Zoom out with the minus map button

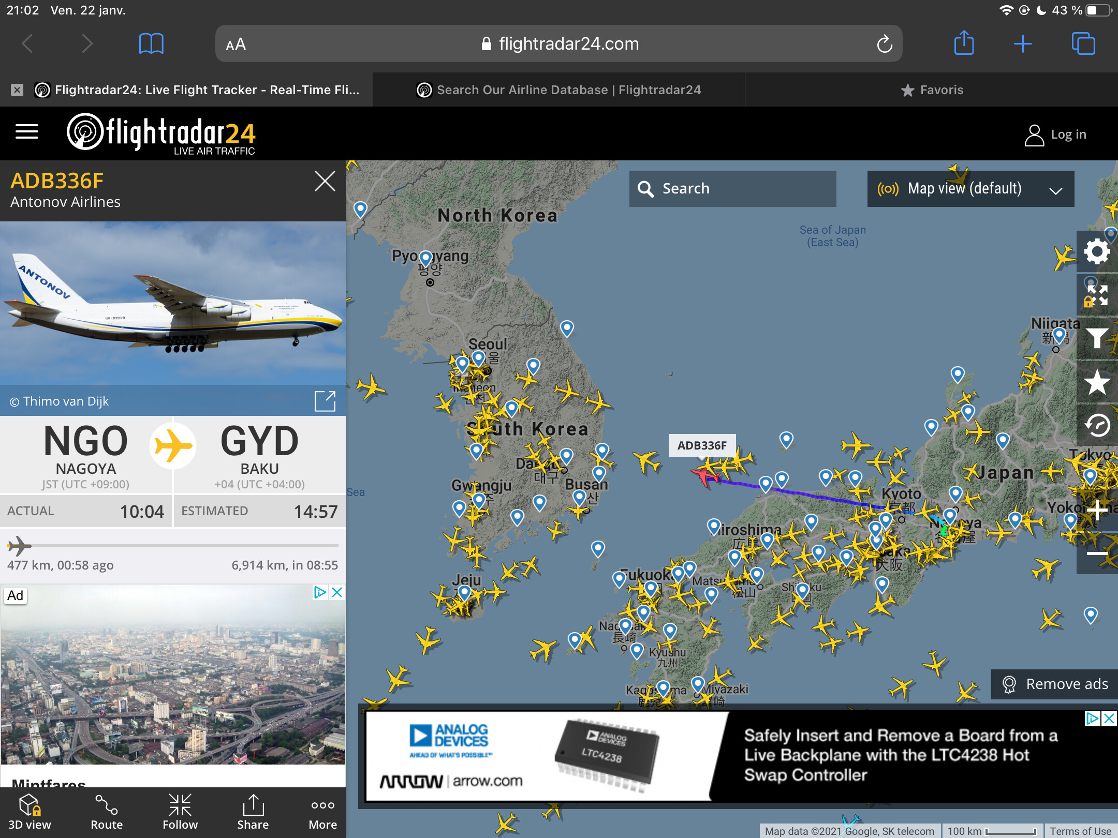click(x=1097, y=553)
